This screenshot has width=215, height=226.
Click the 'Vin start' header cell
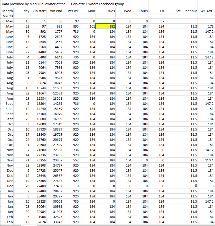[x=39, y=11]
